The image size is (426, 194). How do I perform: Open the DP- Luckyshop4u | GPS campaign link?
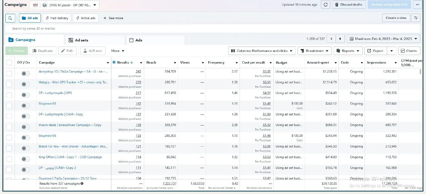point(55,93)
